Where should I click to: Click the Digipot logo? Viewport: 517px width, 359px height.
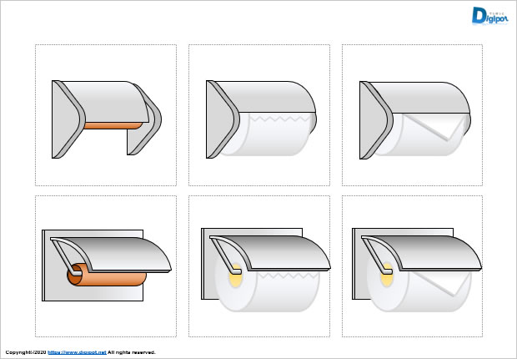tap(489, 16)
